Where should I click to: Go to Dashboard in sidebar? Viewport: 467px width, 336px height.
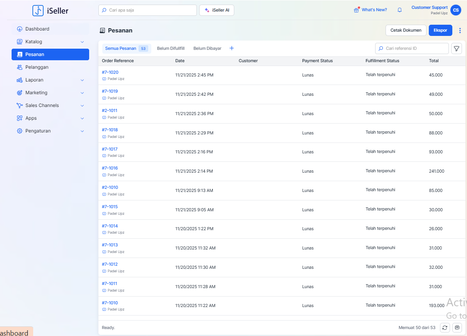click(x=37, y=29)
